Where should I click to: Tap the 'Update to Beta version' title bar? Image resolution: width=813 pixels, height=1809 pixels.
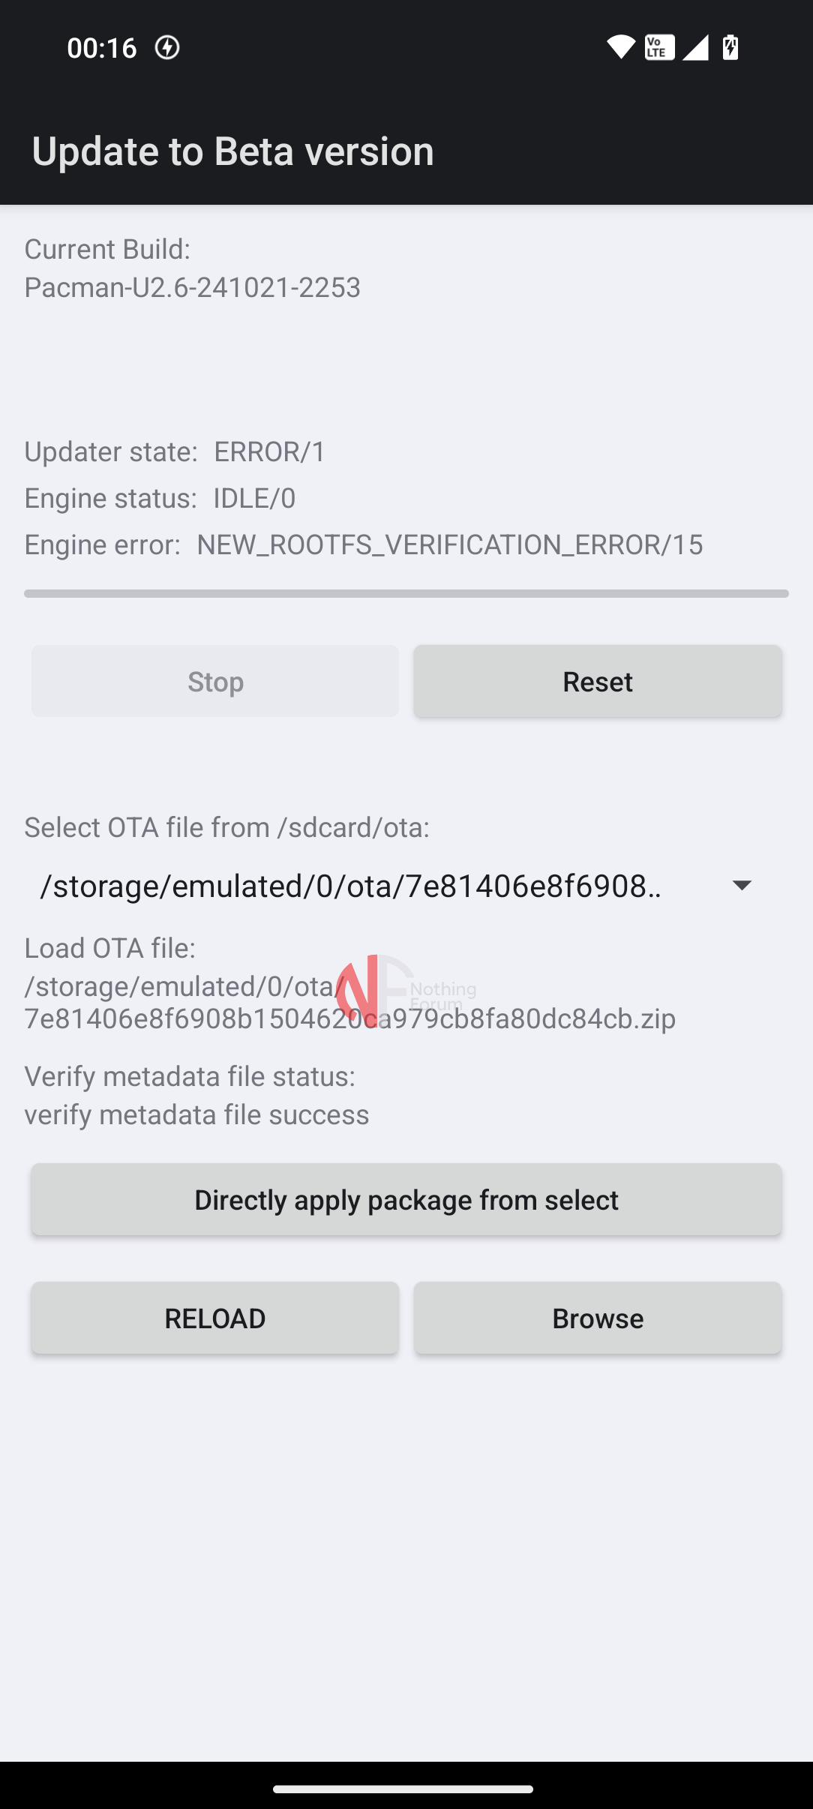click(232, 150)
